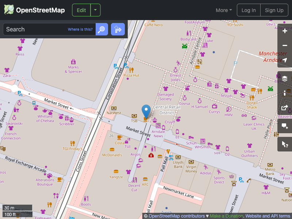Click the share map icon
The height and width of the screenshot is (219, 292).
285,108
